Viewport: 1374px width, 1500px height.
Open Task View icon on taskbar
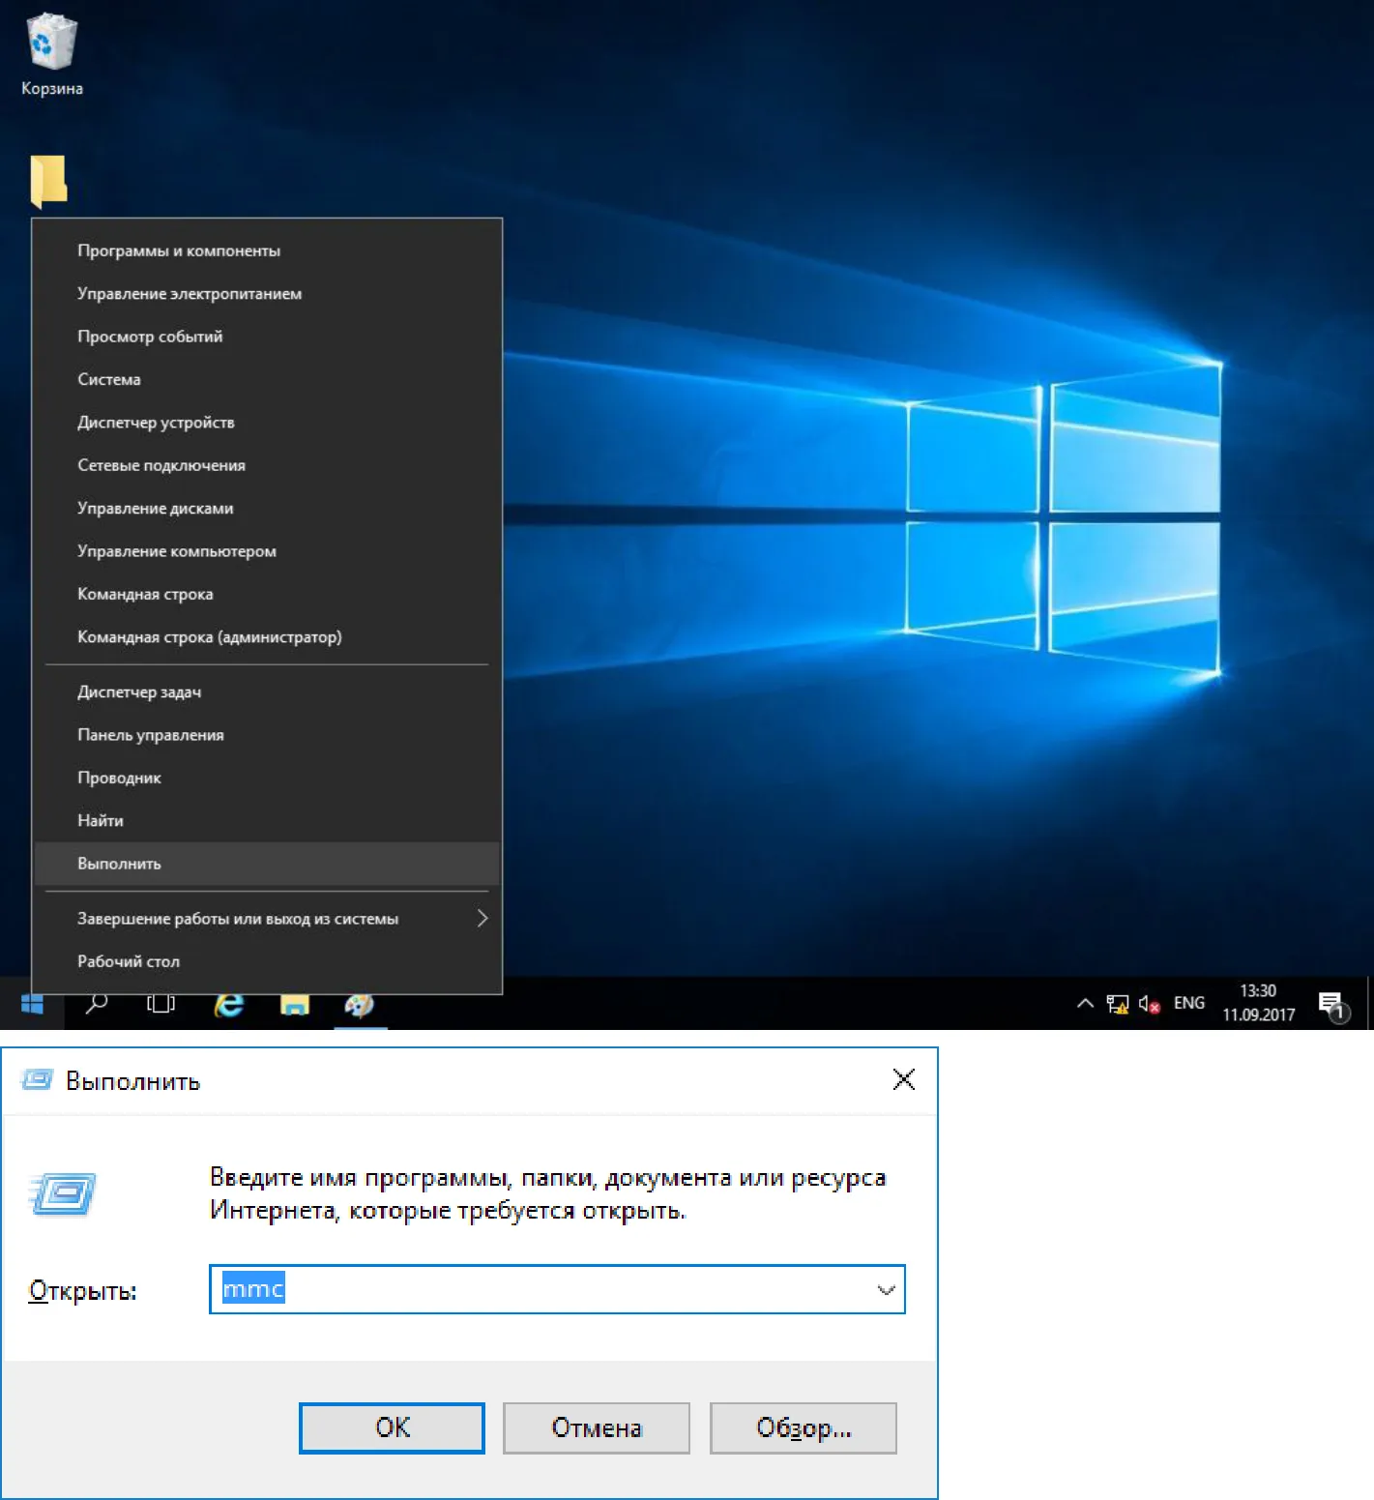click(x=161, y=1004)
